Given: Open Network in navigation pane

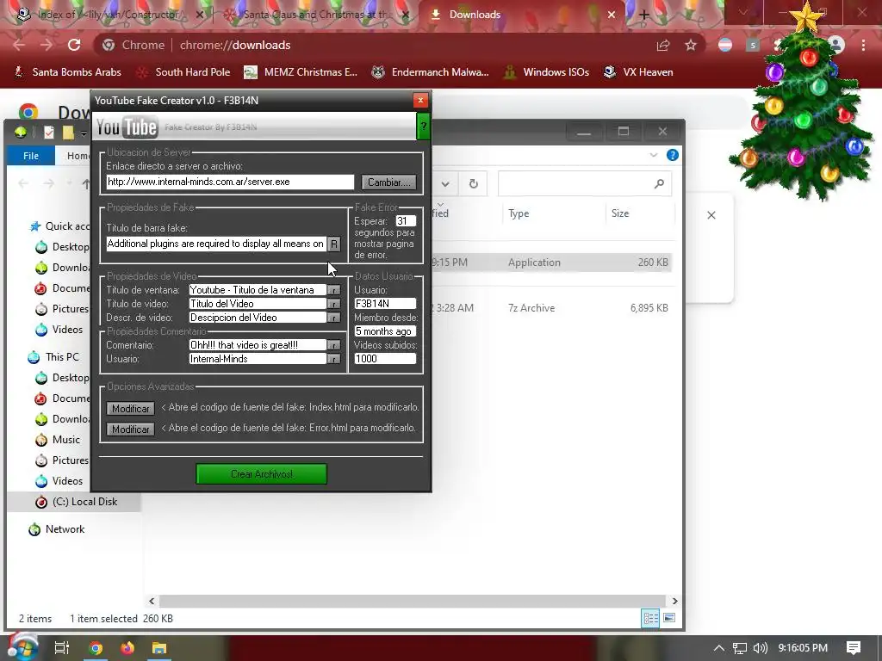Looking at the screenshot, I should pos(56,529).
